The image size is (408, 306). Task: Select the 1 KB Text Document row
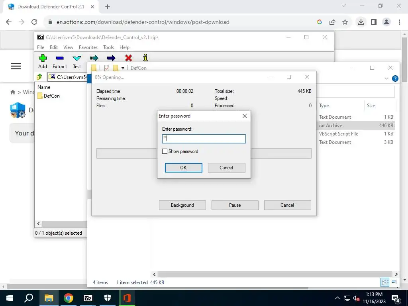click(356, 117)
